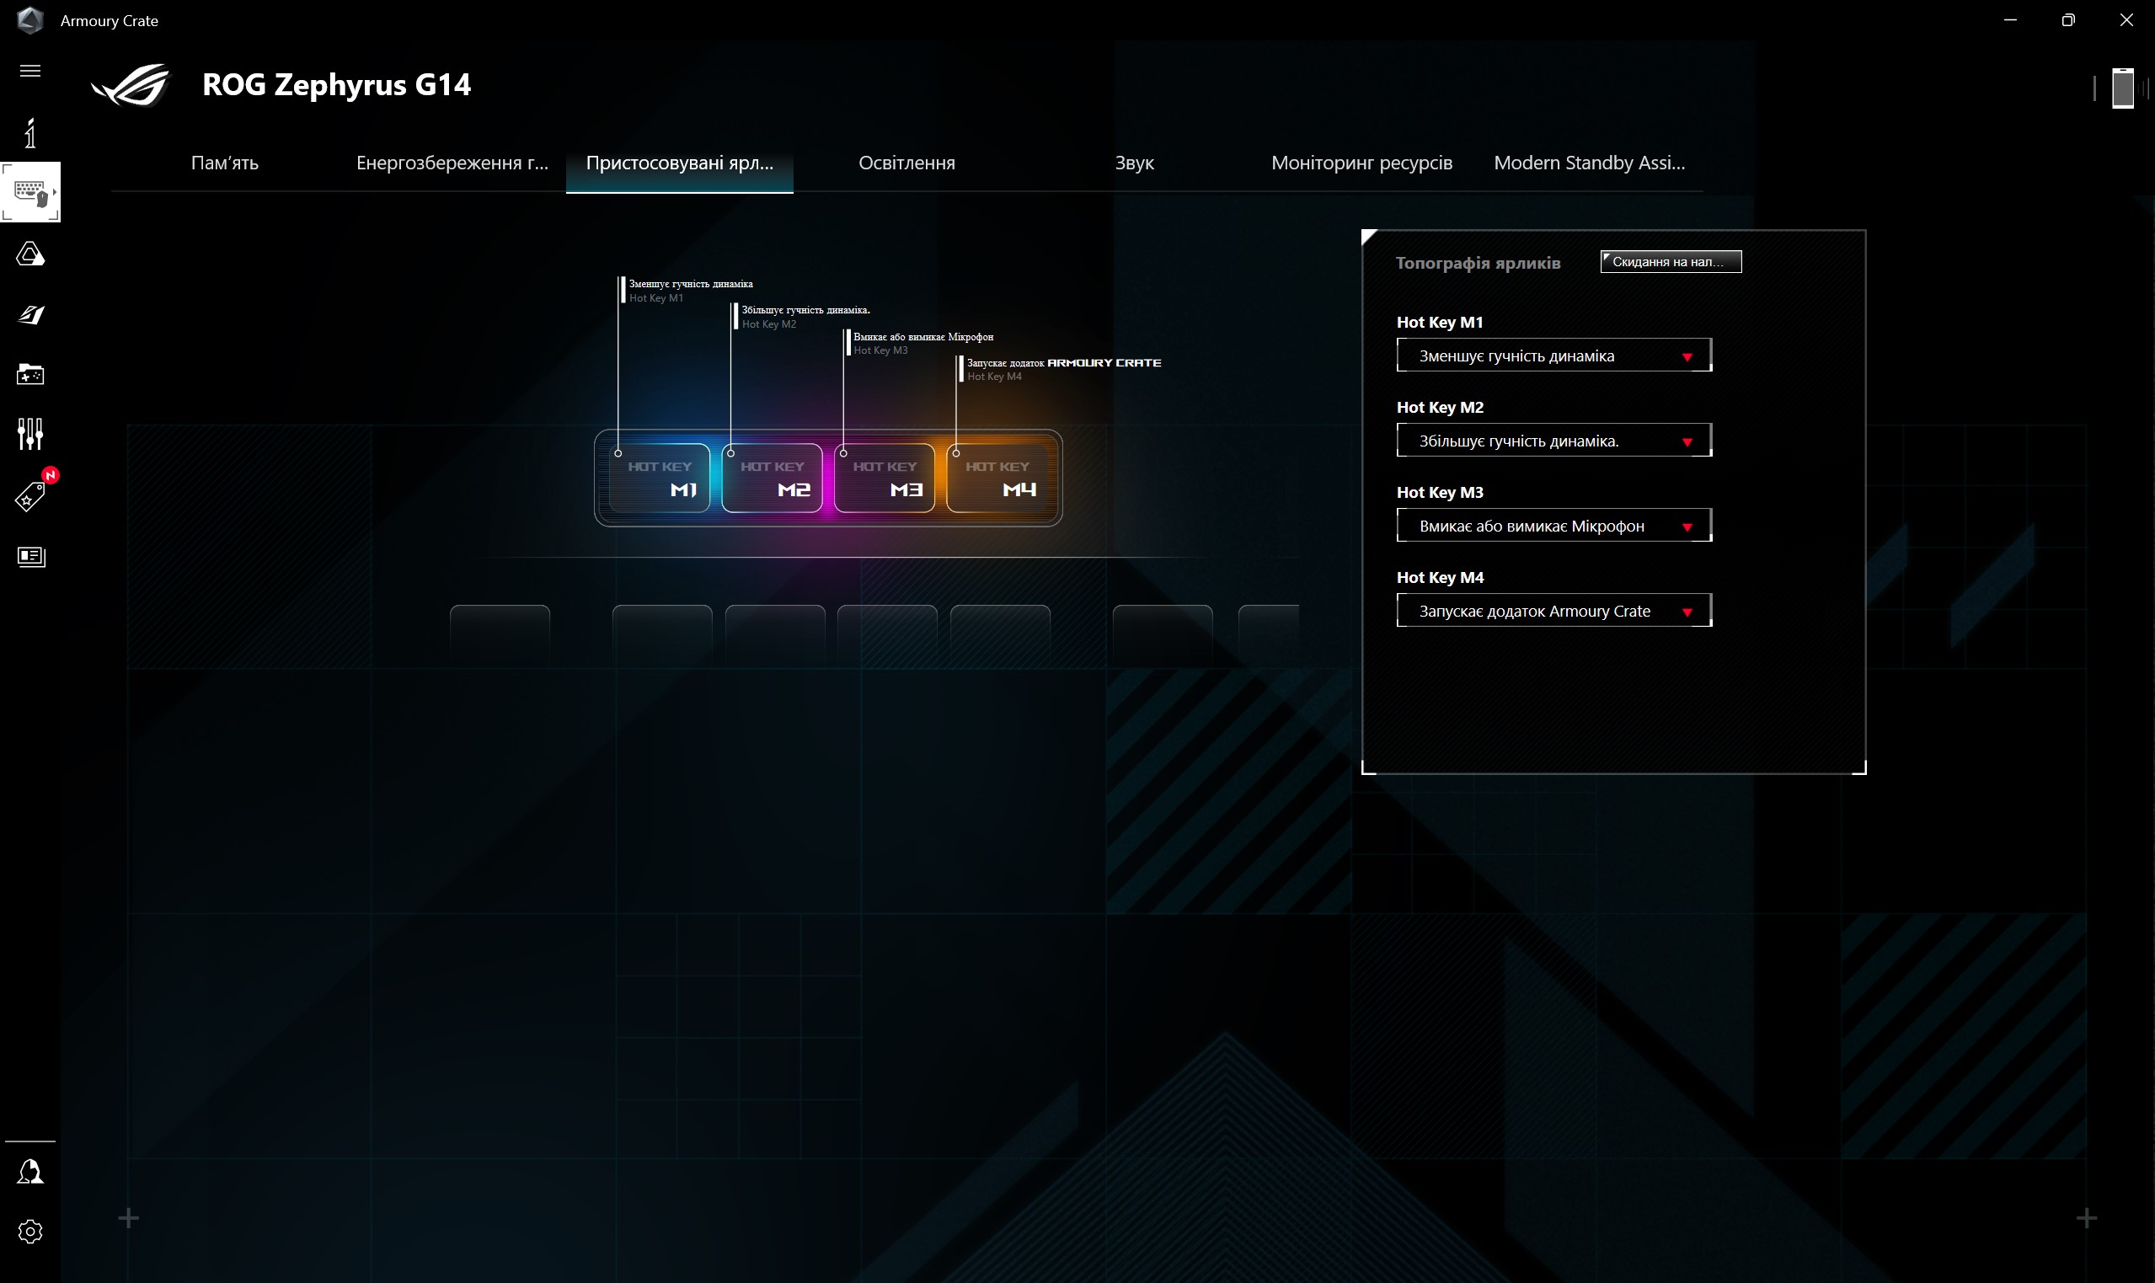Screen dimensions: 2155x1283
Task: Click the battery device icon at top right
Action: coord(2122,88)
